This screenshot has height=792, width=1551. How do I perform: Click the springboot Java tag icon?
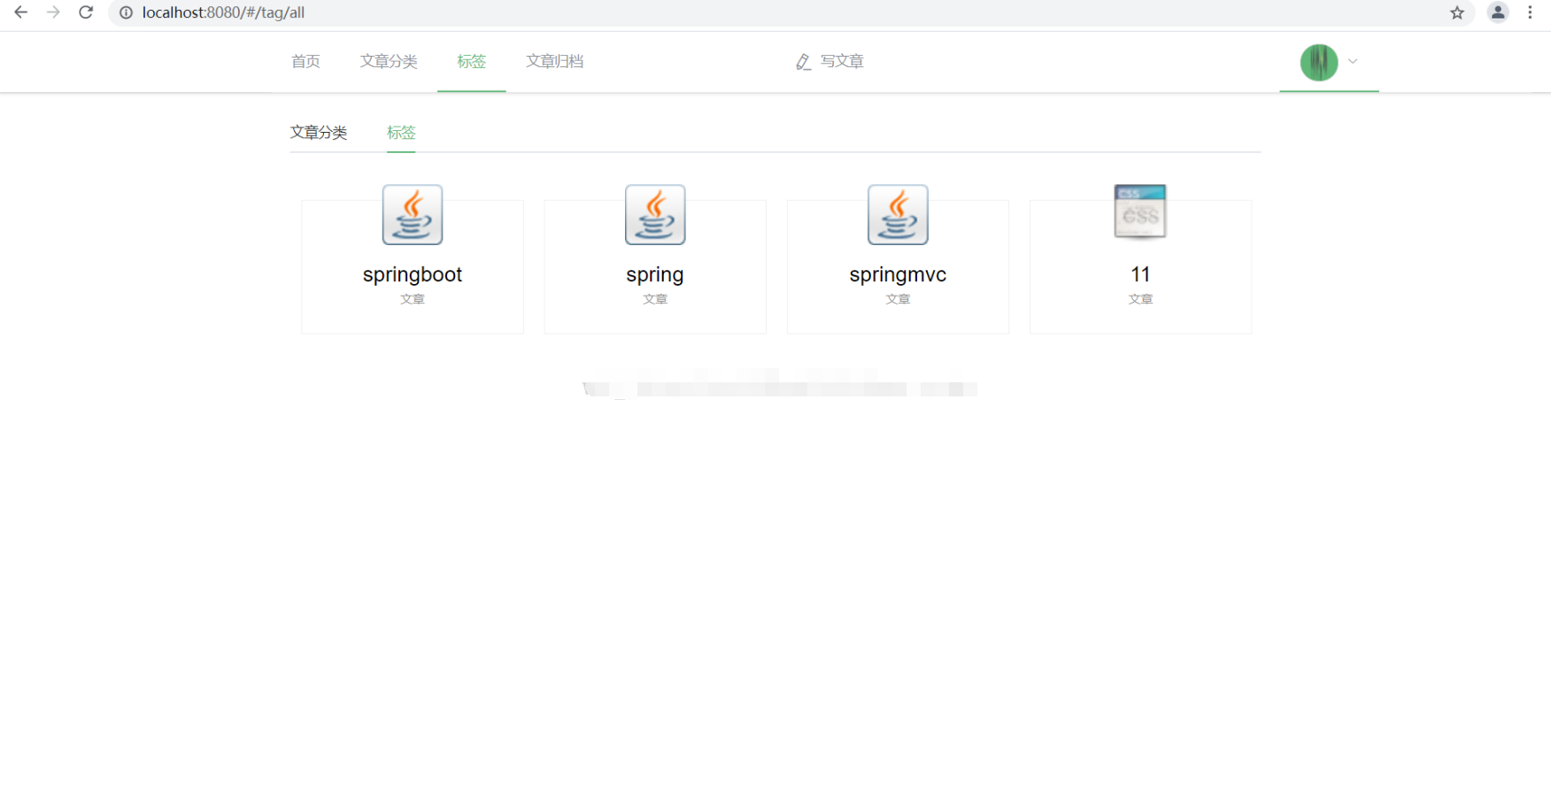click(413, 214)
